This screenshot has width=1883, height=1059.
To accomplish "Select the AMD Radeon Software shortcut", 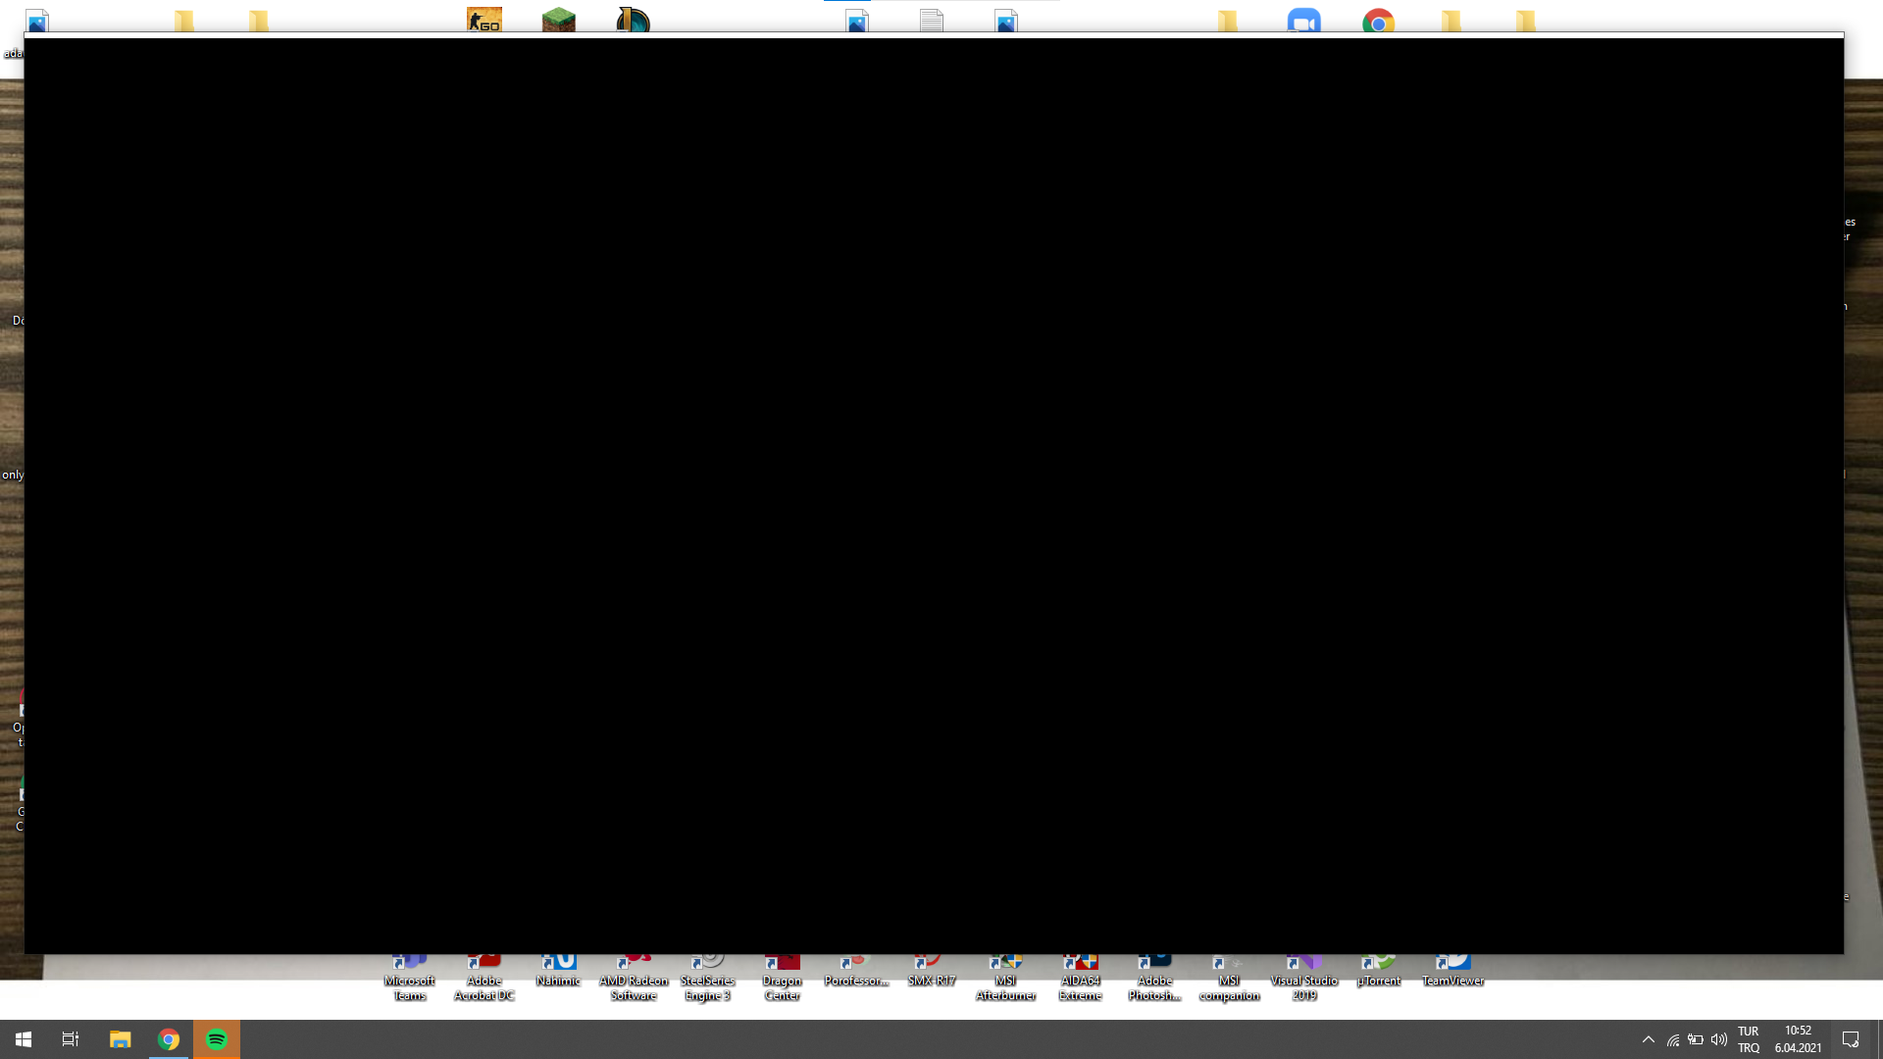I will [x=633, y=982].
